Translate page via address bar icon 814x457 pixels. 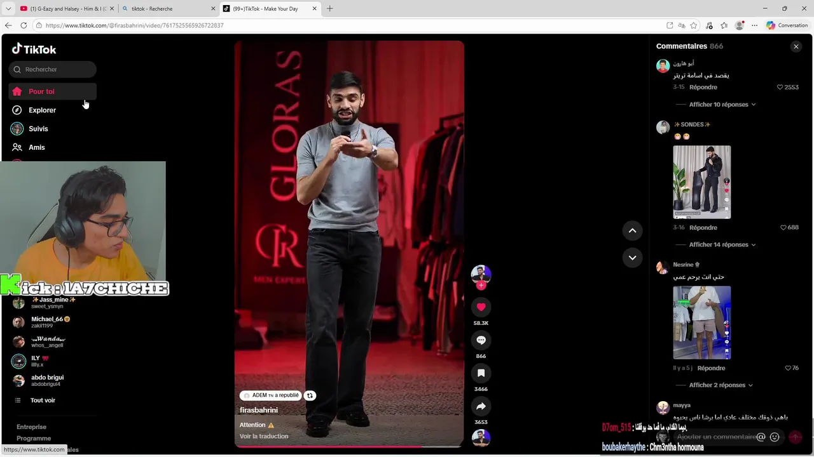[682, 25]
